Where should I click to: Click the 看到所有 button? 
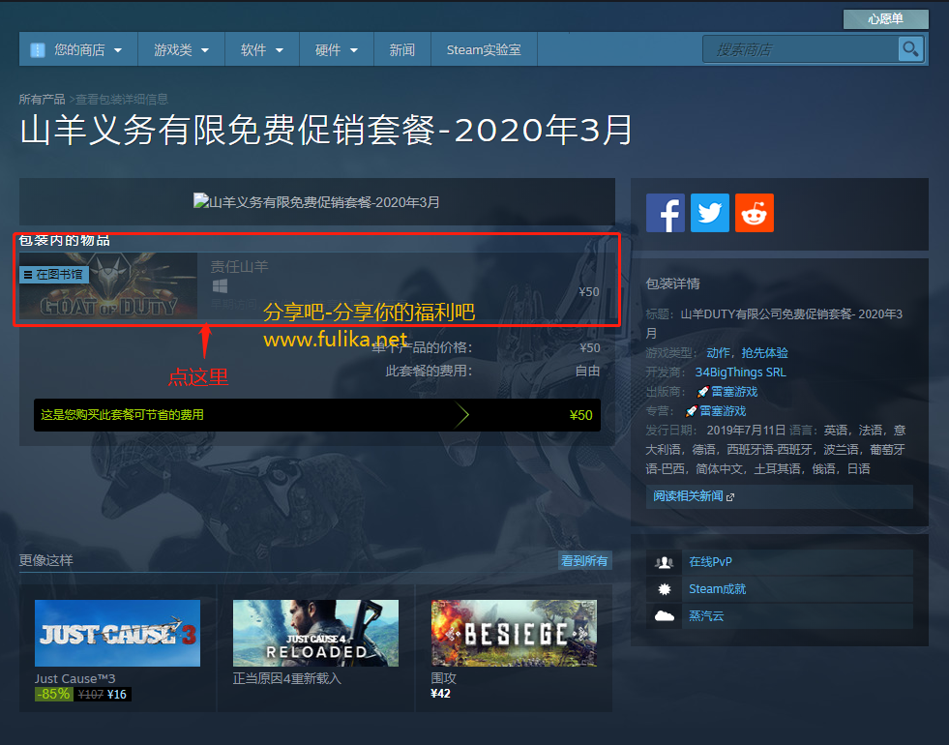(x=584, y=561)
